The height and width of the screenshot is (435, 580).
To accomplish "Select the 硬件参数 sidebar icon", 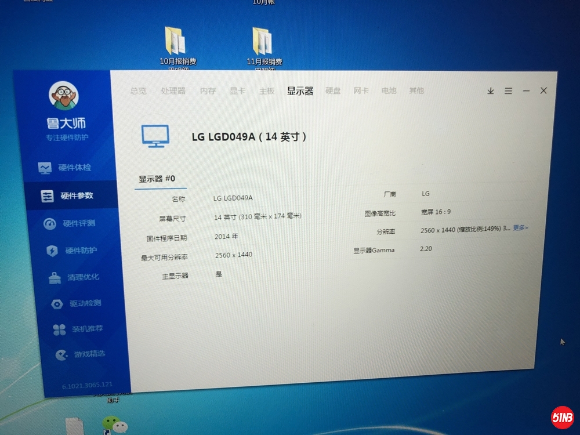I will tap(48, 197).
